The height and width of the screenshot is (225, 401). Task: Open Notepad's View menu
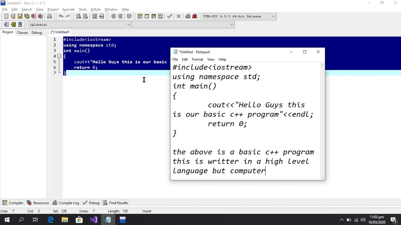click(x=211, y=59)
